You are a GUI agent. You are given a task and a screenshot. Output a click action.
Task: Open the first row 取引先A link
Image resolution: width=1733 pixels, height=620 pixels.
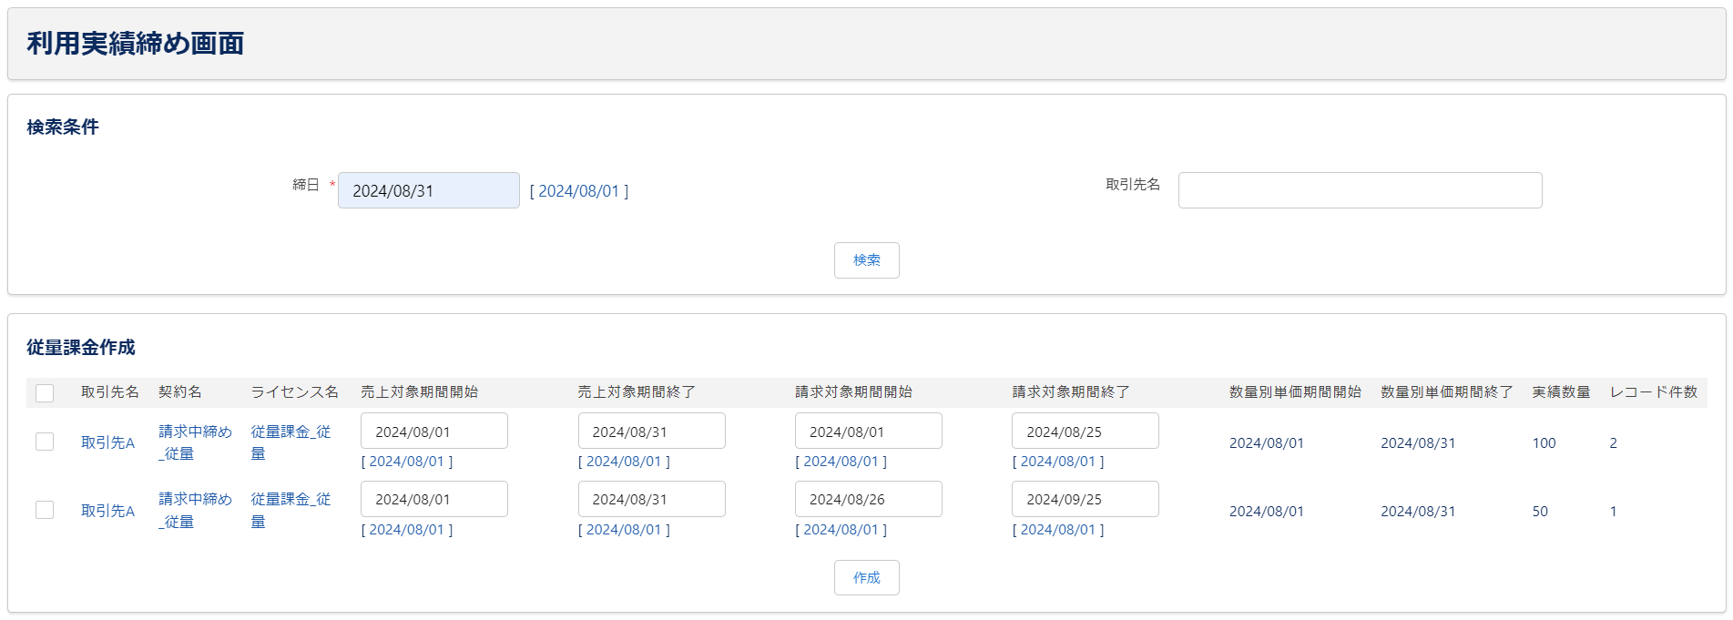107,442
